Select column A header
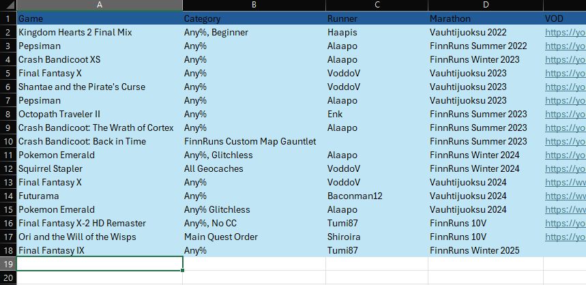 click(x=100, y=5)
